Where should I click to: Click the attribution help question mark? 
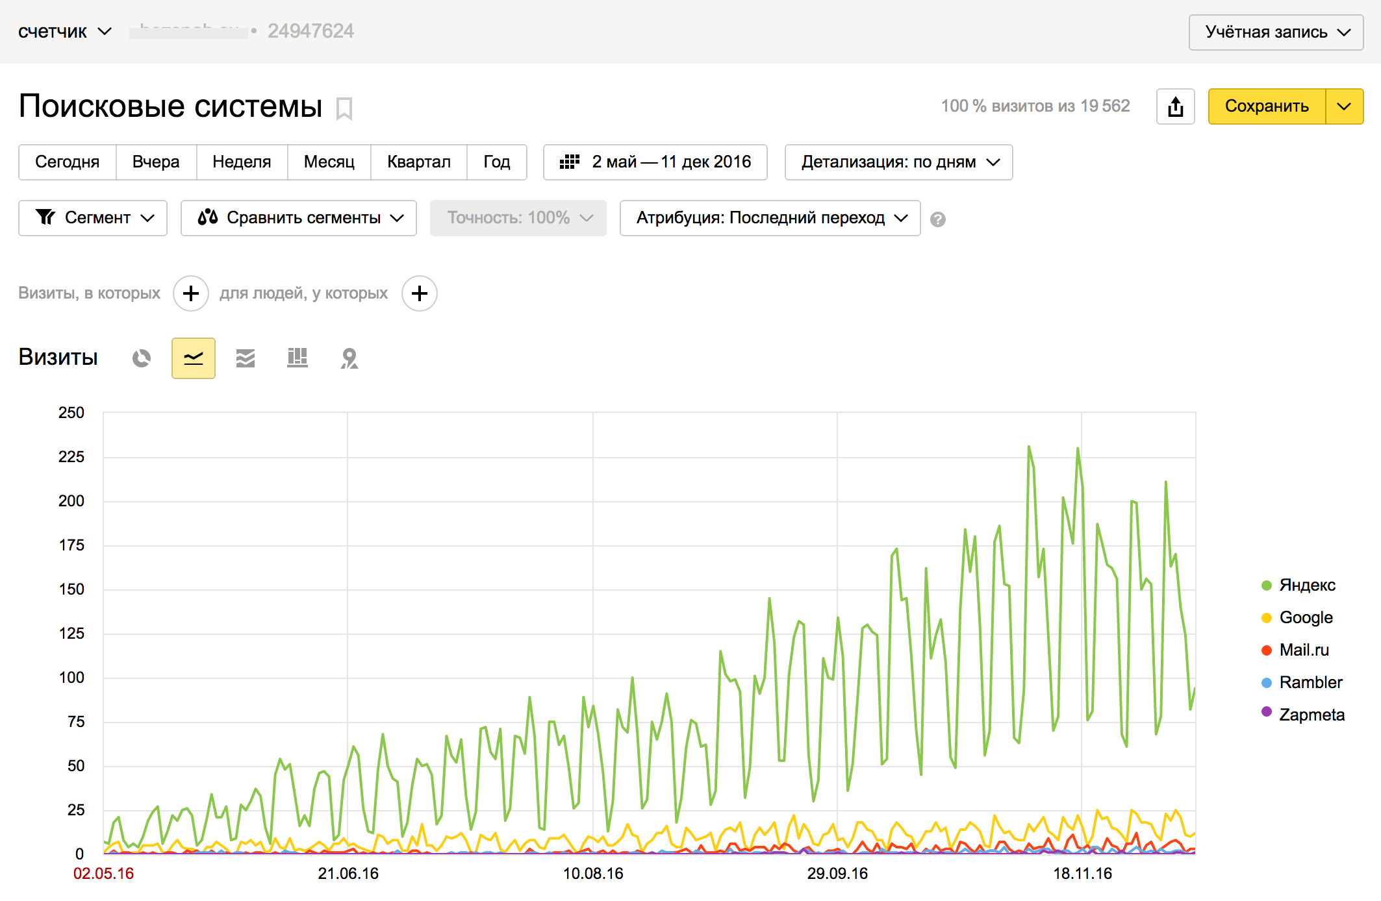pos(937,219)
